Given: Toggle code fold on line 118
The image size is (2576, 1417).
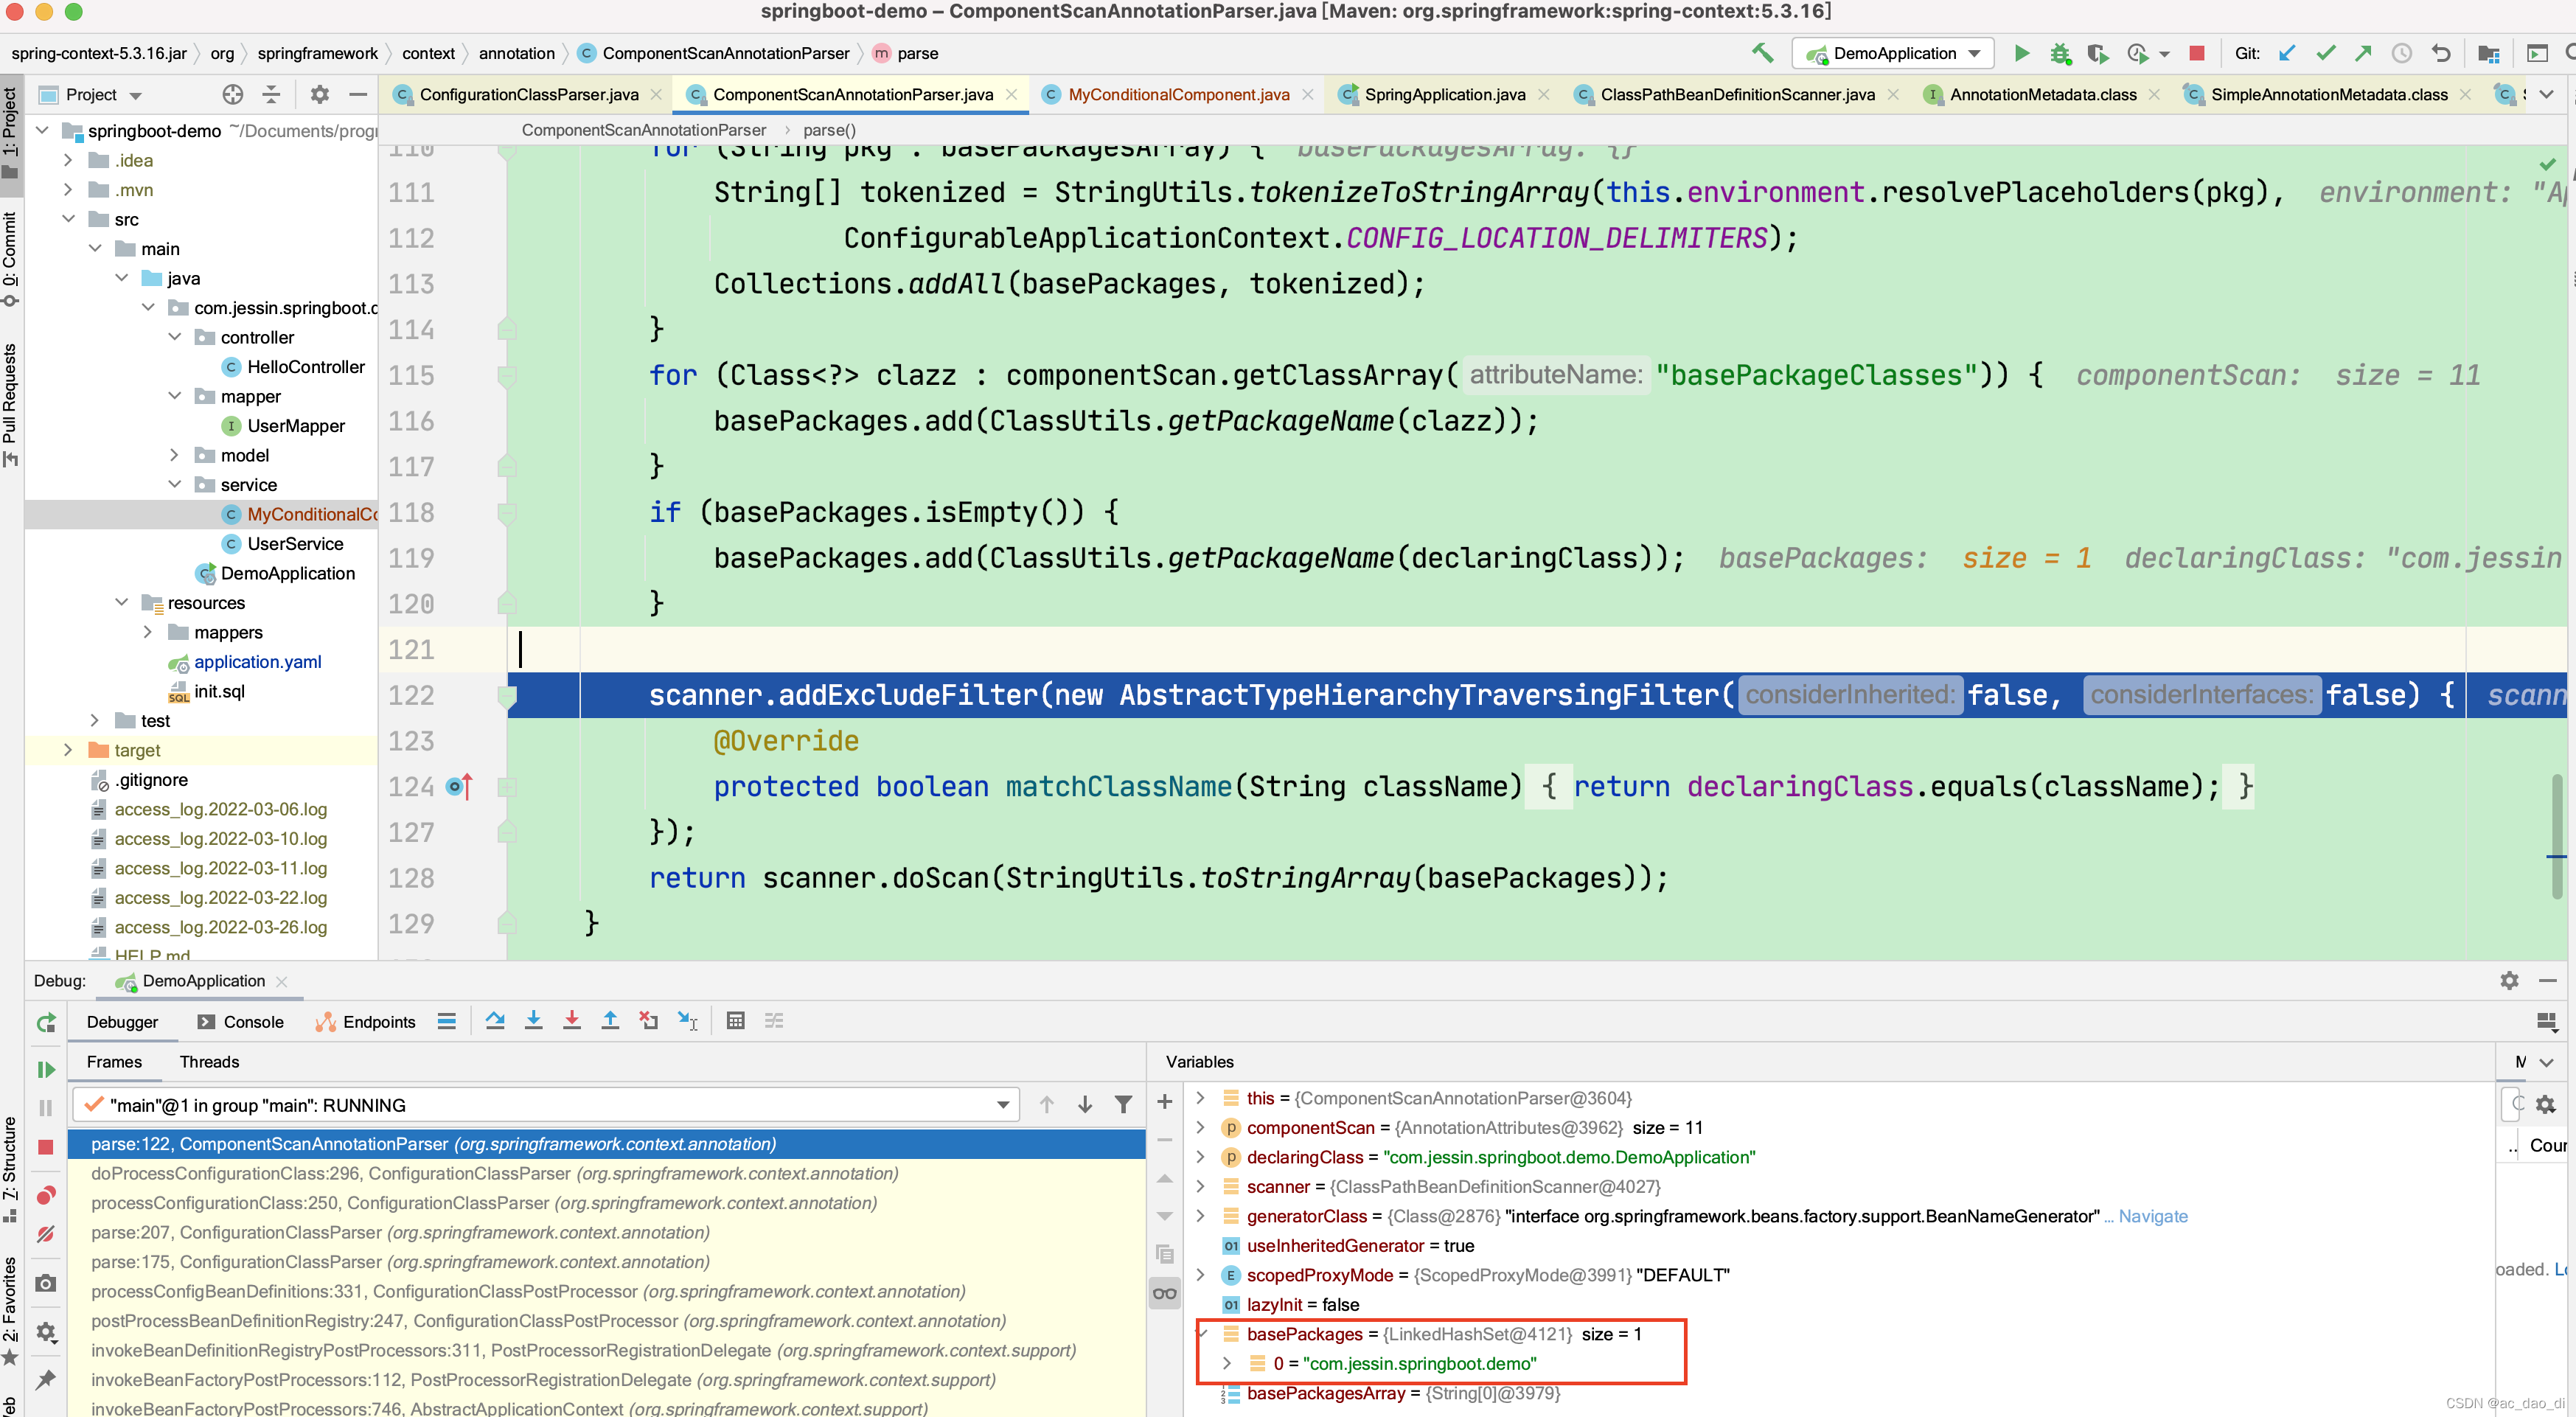Looking at the screenshot, I should click(x=507, y=513).
